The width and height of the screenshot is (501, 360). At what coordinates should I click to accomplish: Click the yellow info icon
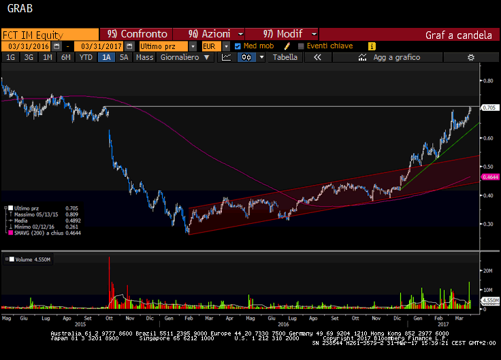(372, 46)
